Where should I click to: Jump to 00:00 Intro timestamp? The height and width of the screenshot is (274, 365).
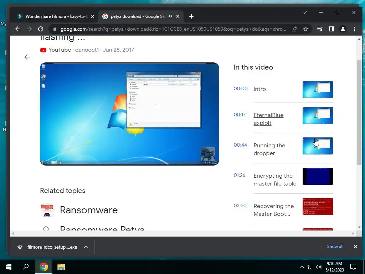pos(241,88)
